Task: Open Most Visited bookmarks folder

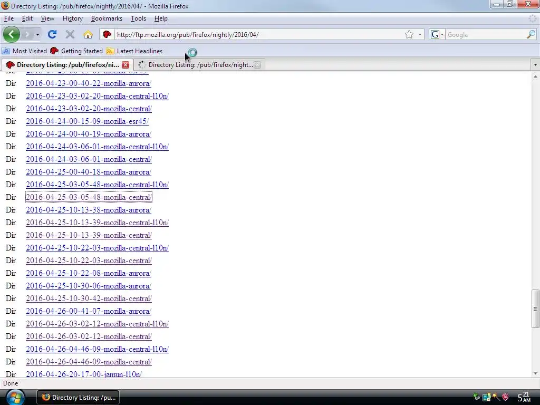Action: pos(24,51)
